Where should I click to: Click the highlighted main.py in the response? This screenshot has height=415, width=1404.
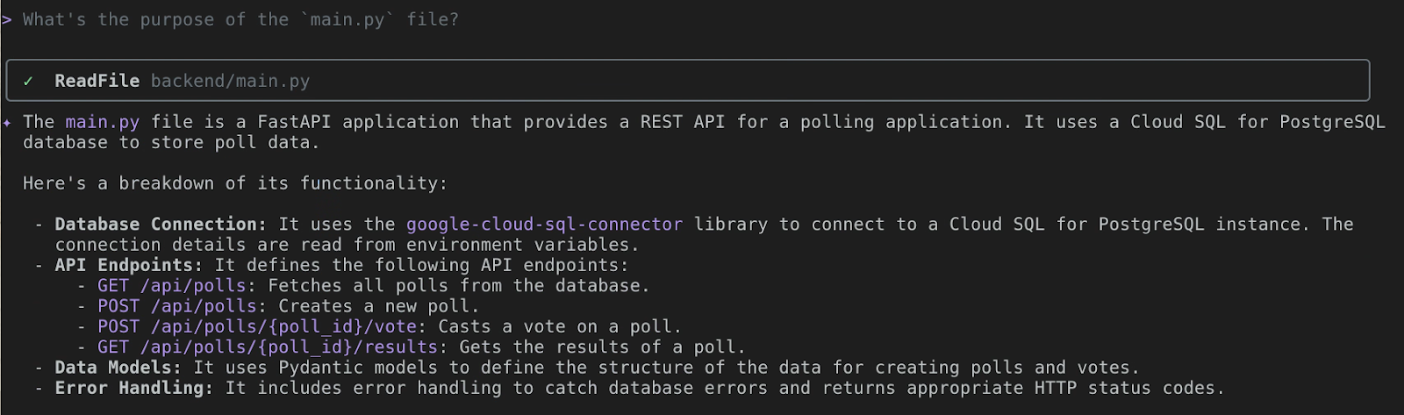103,122
